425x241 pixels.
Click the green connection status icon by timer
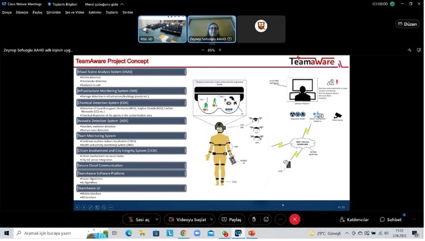[392, 4]
